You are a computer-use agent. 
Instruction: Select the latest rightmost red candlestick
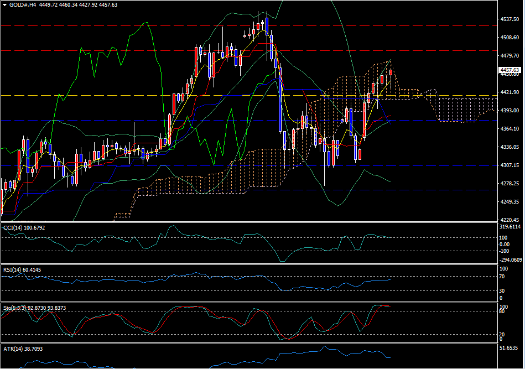click(x=391, y=72)
